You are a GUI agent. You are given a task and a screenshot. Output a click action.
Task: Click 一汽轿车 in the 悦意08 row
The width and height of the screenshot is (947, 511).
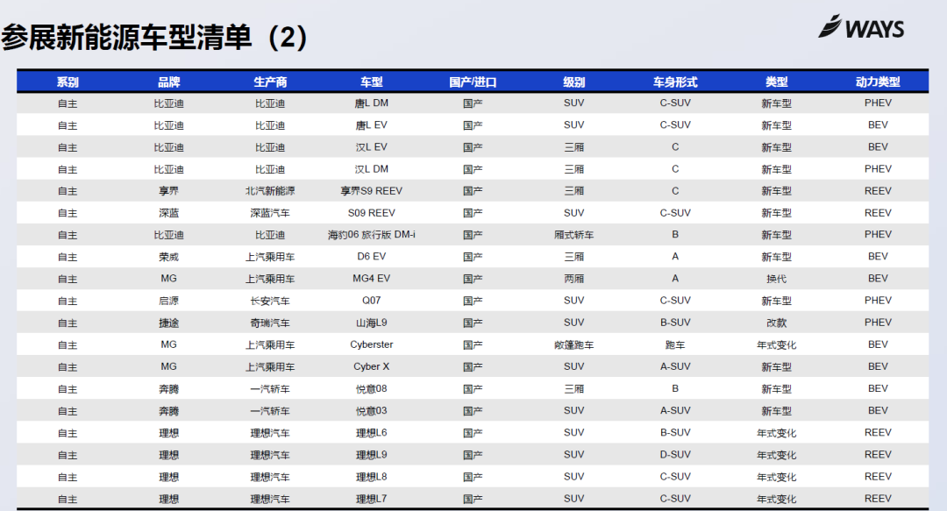coord(270,389)
